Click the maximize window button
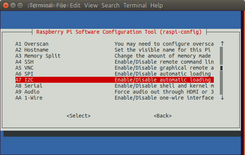Image resolution: width=245 pixels, height=155 pixels. [x=20, y=6]
